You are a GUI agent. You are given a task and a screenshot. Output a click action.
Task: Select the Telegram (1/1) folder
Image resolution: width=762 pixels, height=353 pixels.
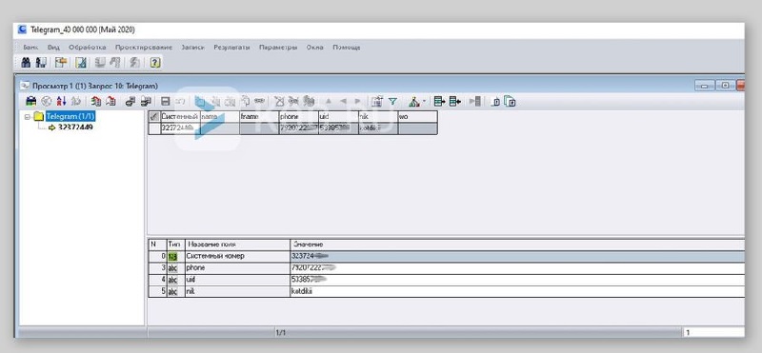[70, 116]
